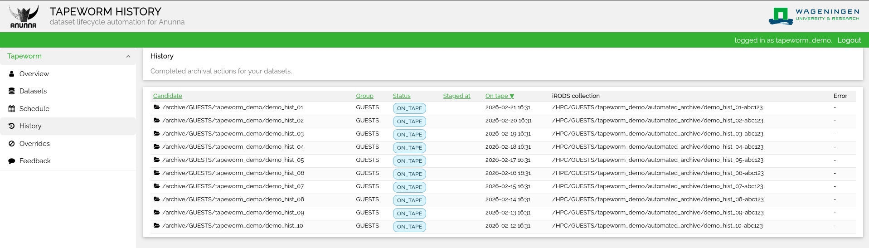Click the Schedule calendar icon
Screen dimensions: 869x248
click(x=12, y=109)
